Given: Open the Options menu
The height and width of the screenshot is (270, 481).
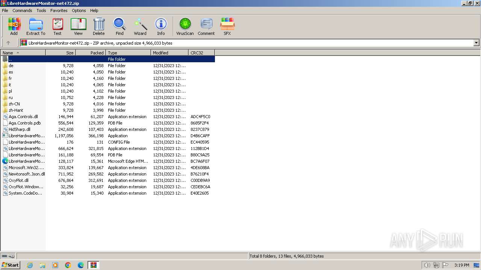Looking at the screenshot, I should (79, 10).
